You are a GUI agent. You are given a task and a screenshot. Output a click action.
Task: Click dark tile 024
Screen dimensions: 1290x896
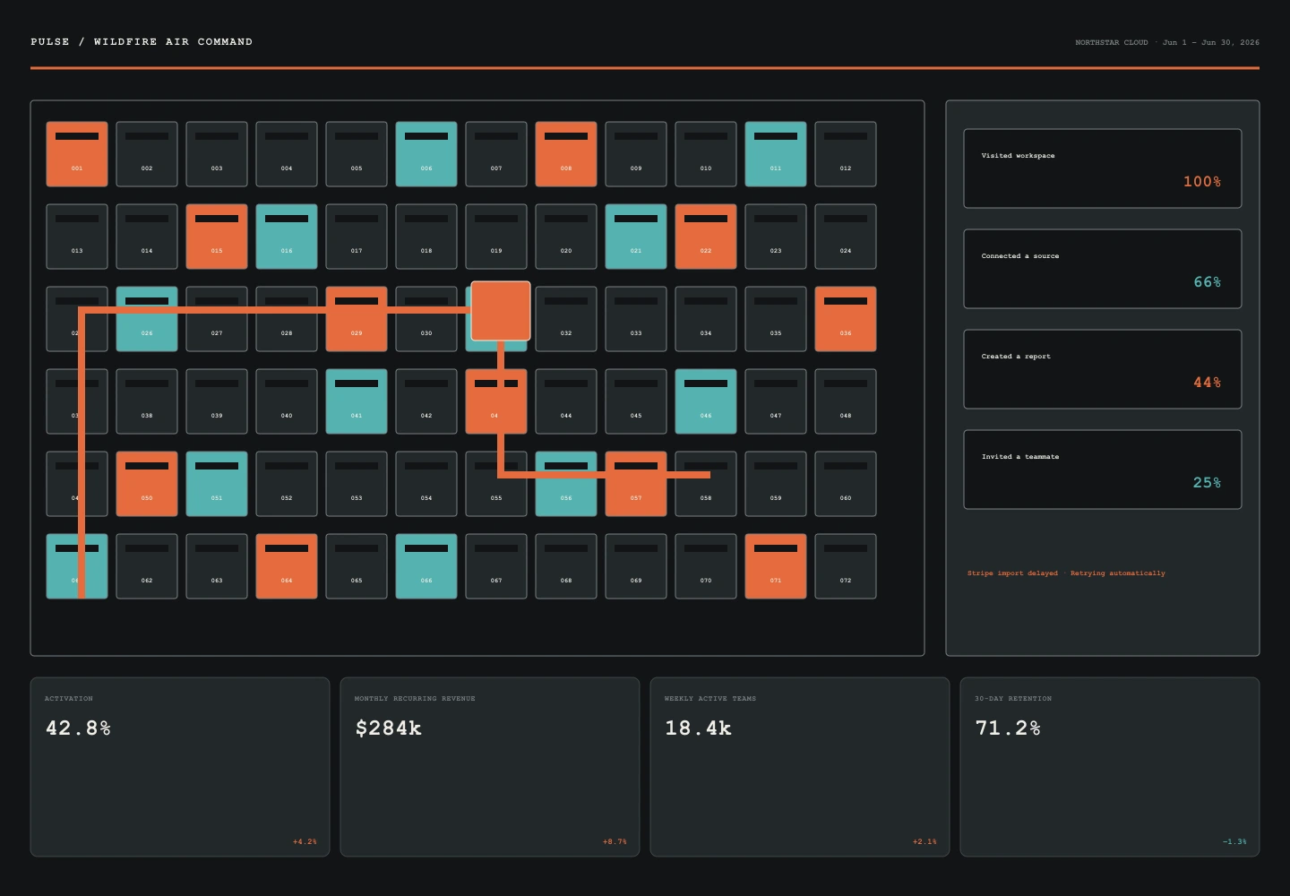coord(846,237)
